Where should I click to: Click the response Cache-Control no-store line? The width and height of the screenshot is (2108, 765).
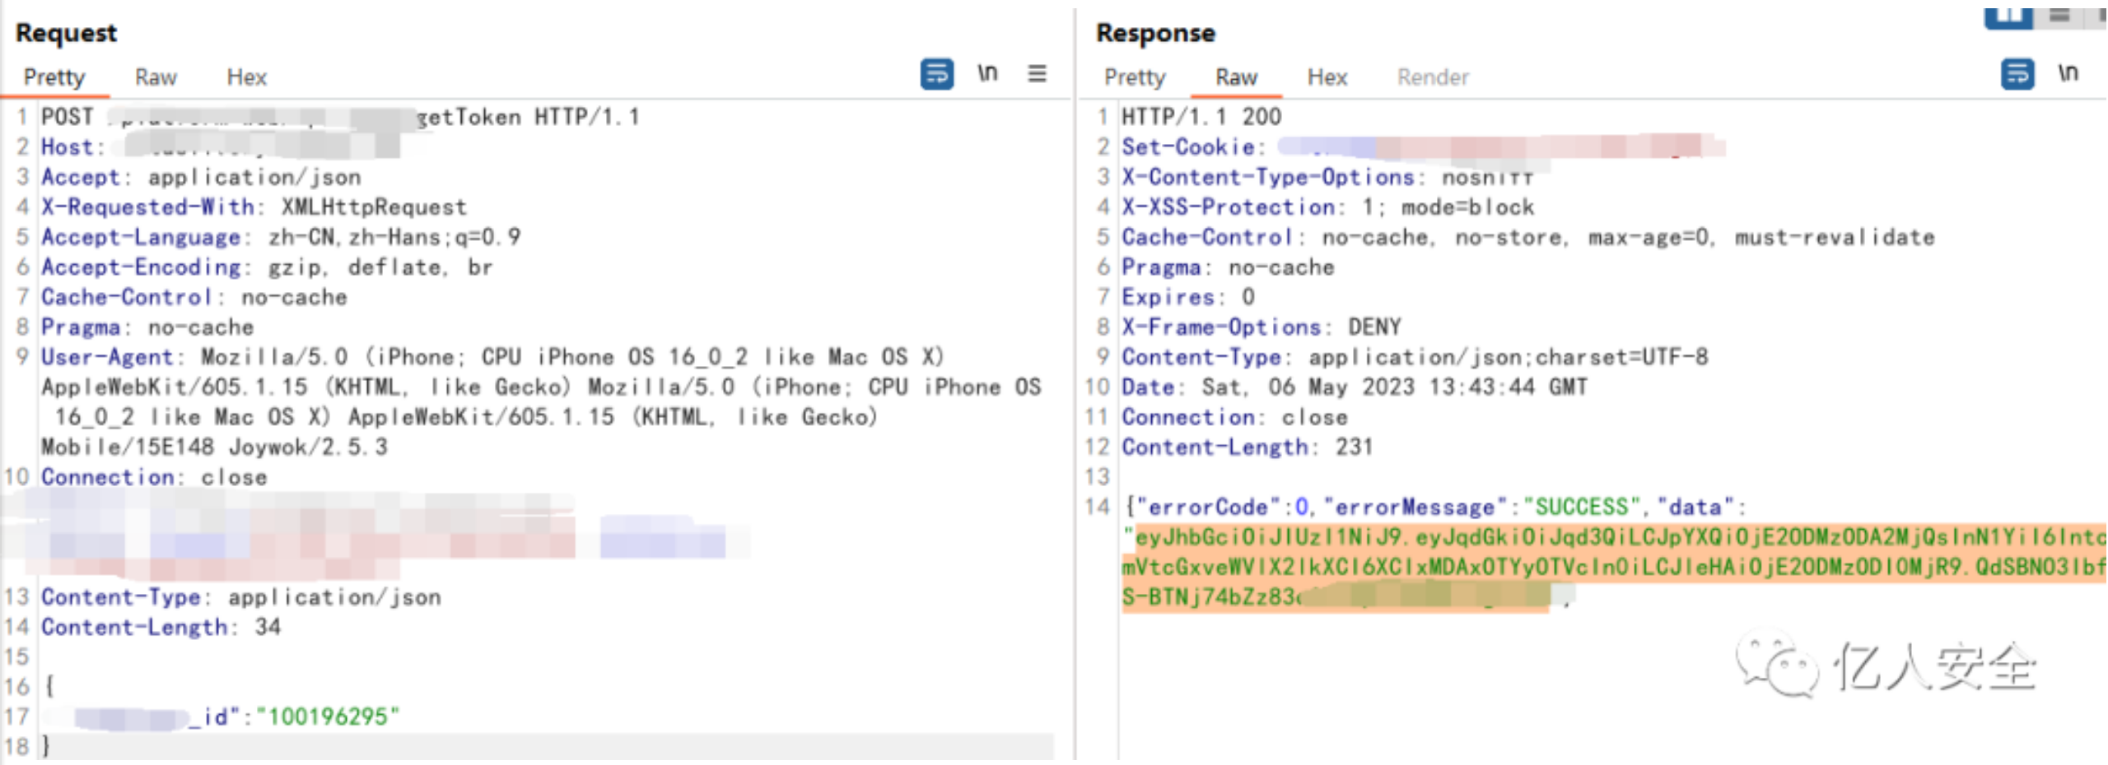(1528, 237)
